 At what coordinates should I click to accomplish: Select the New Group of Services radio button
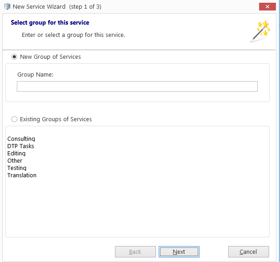pos(14,57)
